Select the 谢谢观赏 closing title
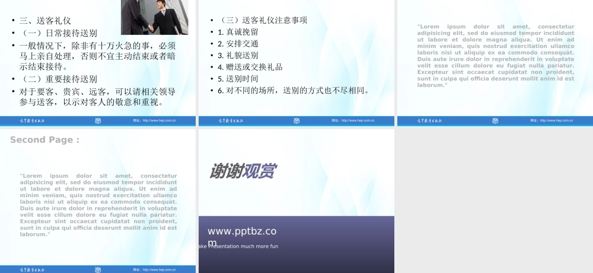Image resolution: width=593 pixels, height=273 pixels. (x=243, y=171)
